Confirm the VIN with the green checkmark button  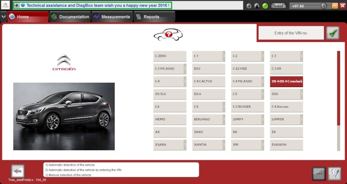click(x=333, y=33)
